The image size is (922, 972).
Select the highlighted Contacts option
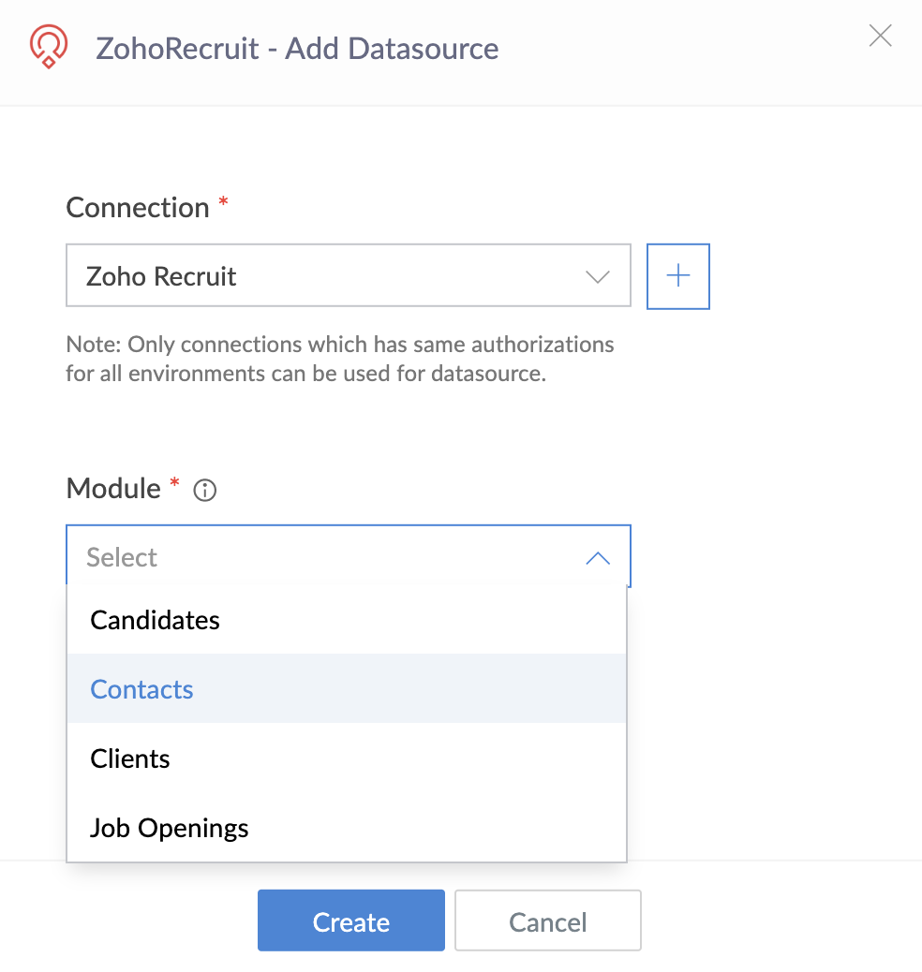(142, 689)
